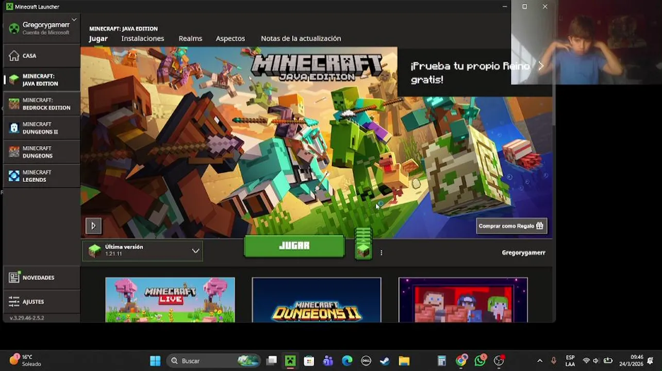
Task: Change the ESP LAA input language
Action: (x=570, y=361)
